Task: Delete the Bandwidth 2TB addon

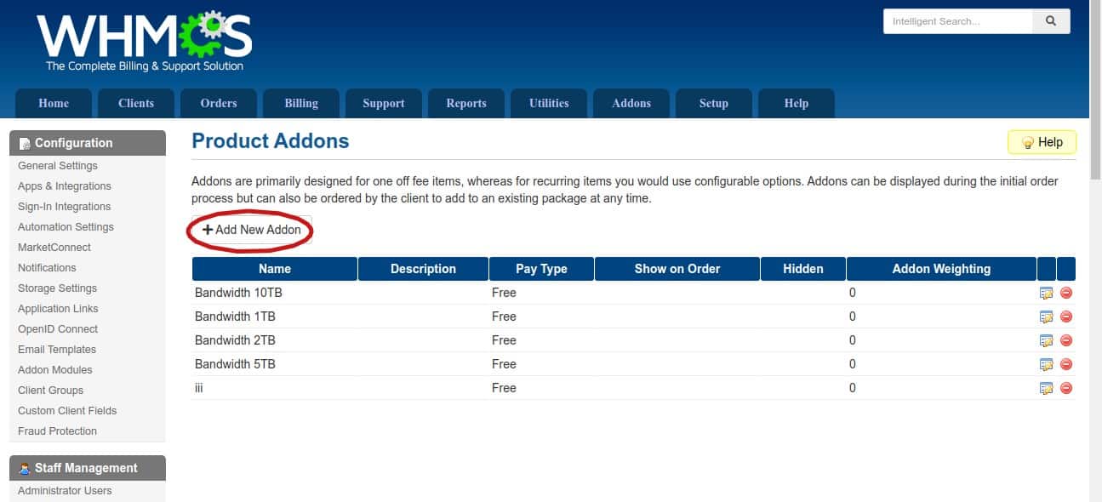Action: click(1066, 340)
